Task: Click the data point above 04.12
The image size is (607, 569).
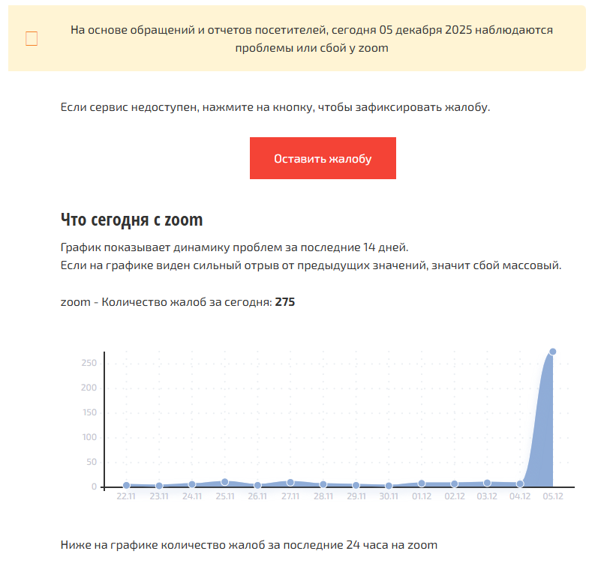Action: point(520,484)
